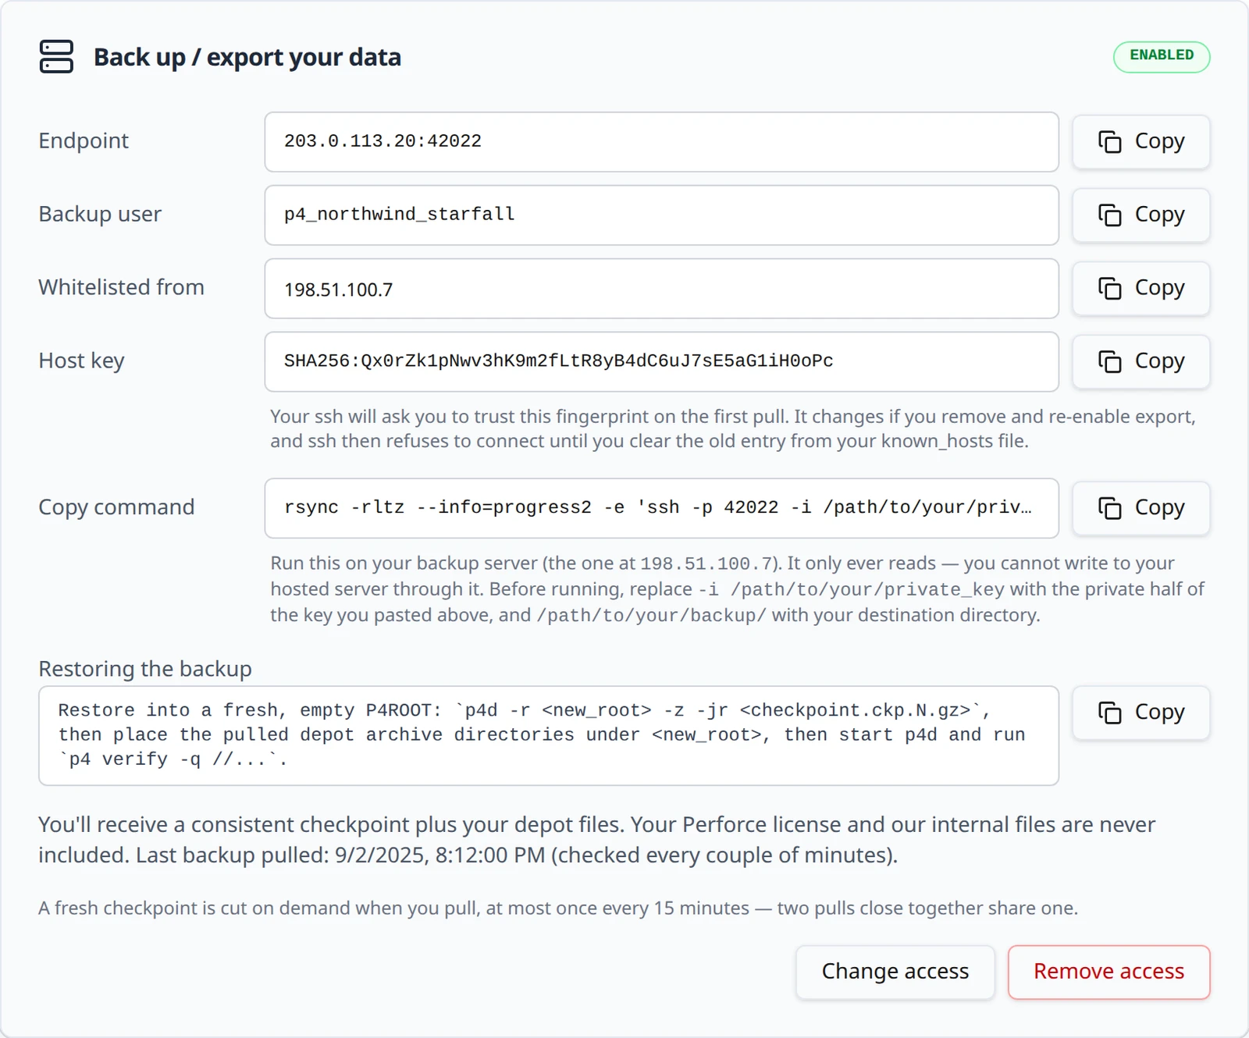This screenshot has width=1249, height=1038.
Task: Select the p4_northwind_starfall user field
Action: [x=661, y=215]
